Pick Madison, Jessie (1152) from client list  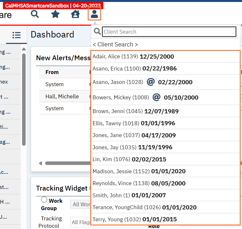point(139,171)
